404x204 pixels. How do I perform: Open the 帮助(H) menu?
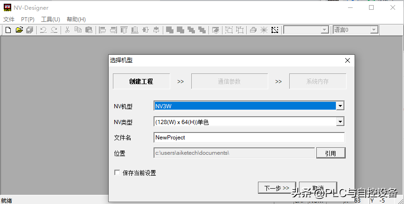point(76,20)
